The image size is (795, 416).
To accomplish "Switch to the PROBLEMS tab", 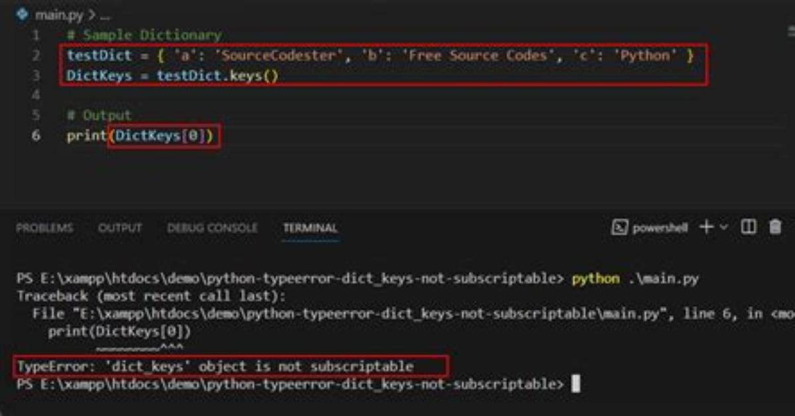I will 44,228.
